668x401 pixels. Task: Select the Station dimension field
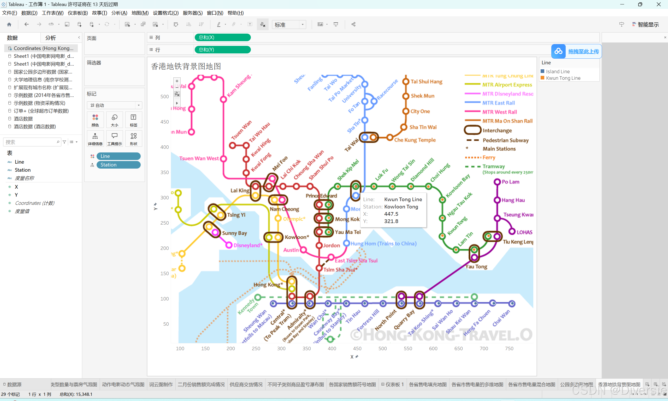click(23, 170)
